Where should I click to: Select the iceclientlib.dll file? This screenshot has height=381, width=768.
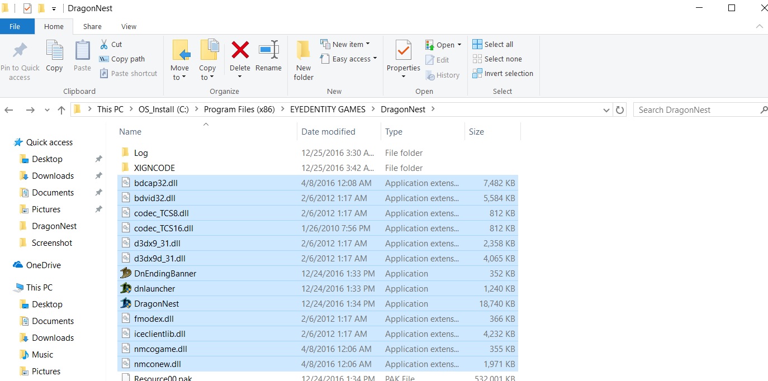click(317, 334)
